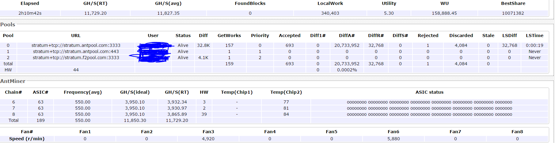Click the AntMiner section heading
Viewport: 555px width, 143px height.
pyautogui.click(x=13, y=81)
